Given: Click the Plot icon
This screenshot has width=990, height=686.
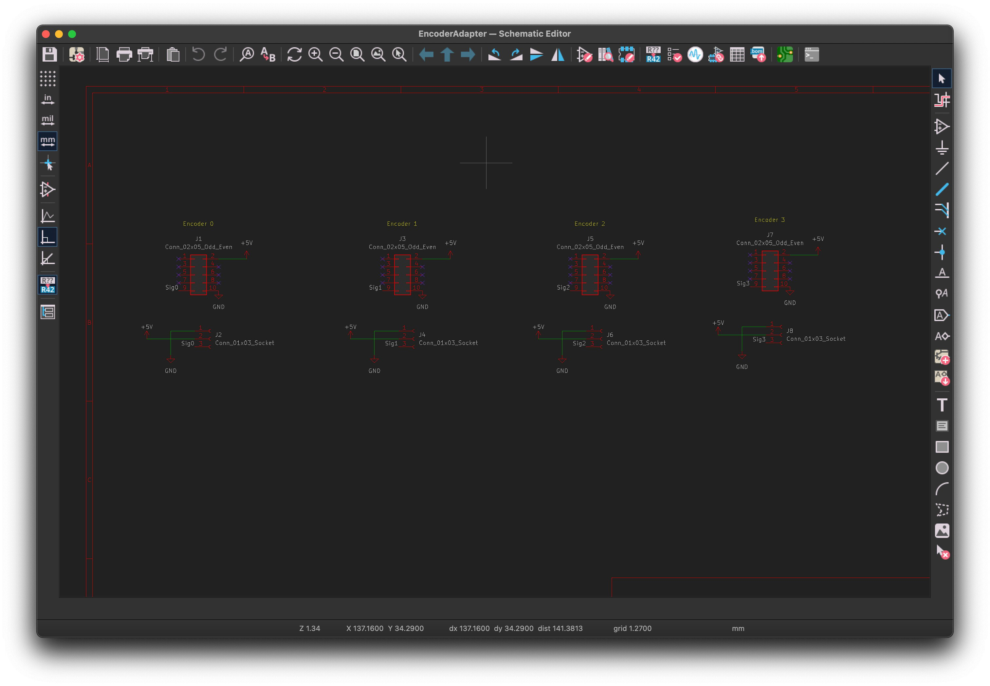Looking at the screenshot, I should [145, 55].
